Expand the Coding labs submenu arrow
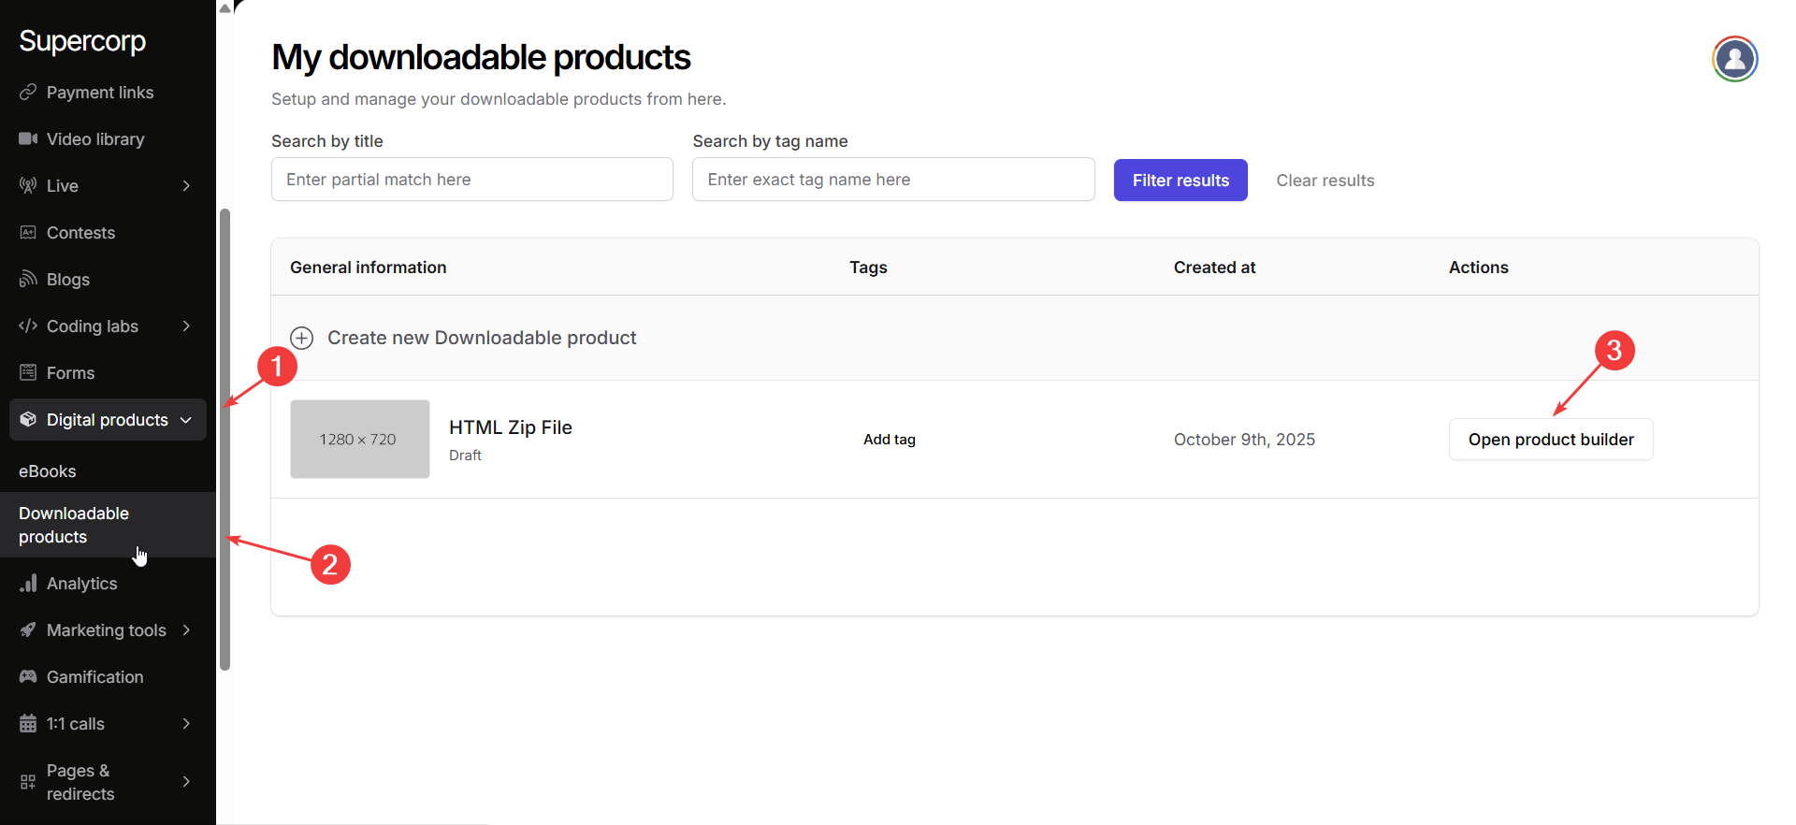This screenshot has height=825, width=1796. [186, 326]
